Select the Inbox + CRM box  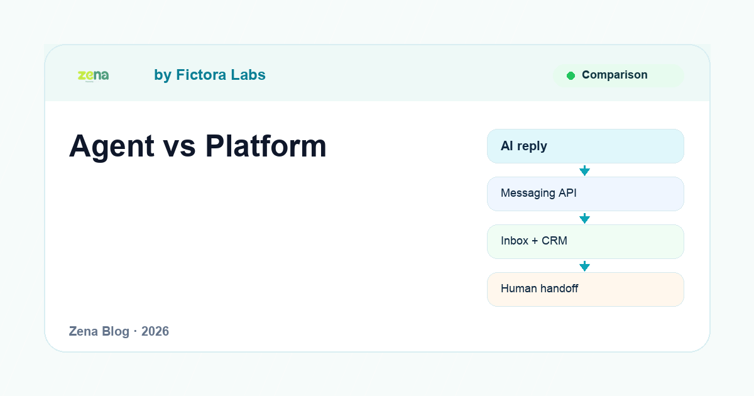[x=585, y=241]
